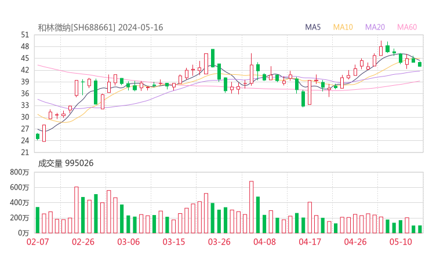Click the 04-26 date label

(x=355, y=242)
